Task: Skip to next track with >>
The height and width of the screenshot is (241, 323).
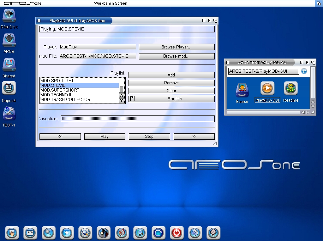Action: [194, 137]
